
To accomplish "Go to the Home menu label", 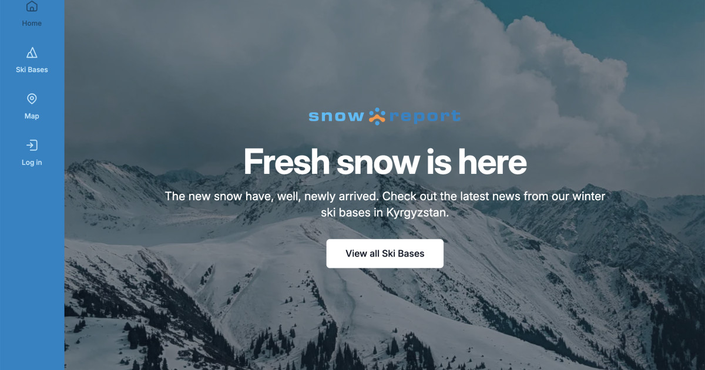I will (32, 23).
